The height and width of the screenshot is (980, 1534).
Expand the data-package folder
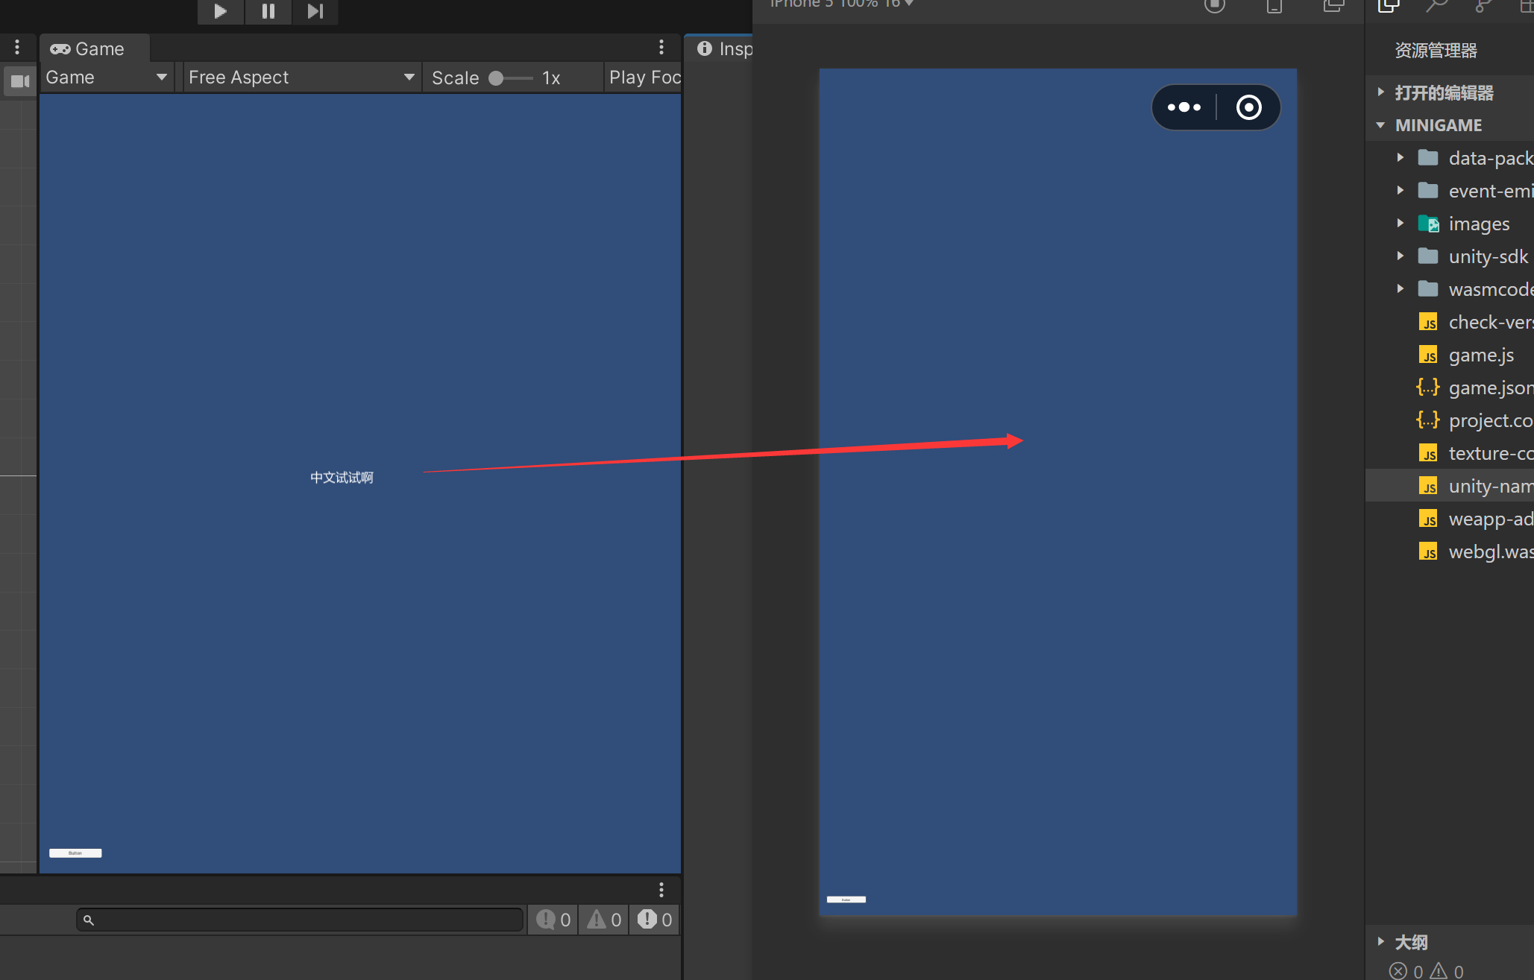[1401, 158]
